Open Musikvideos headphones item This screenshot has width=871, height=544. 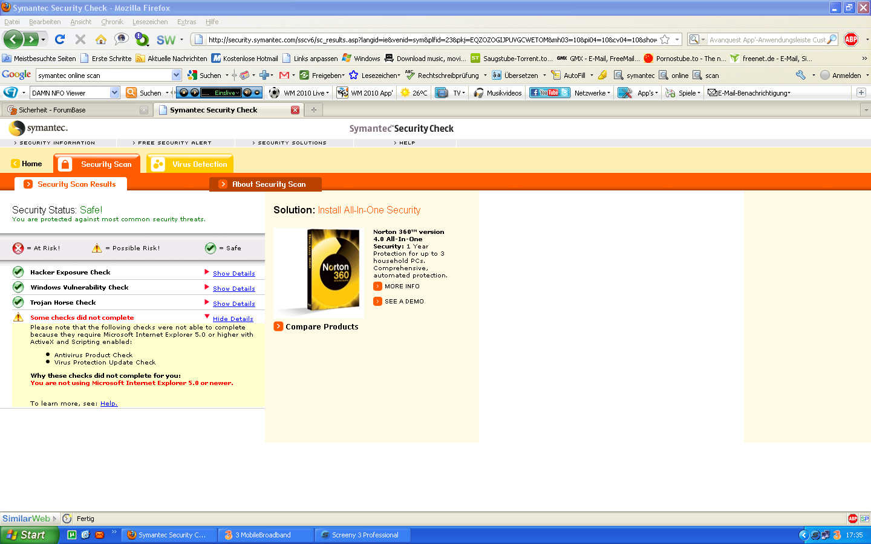[497, 93]
